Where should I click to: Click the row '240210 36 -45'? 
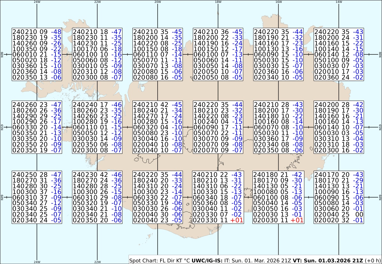click(218, 32)
